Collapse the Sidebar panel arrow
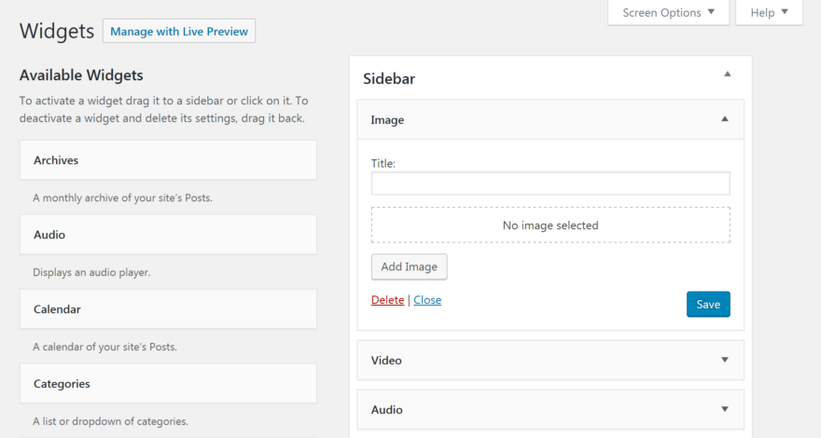Screen dimensions: 821x438 click(x=728, y=75)
